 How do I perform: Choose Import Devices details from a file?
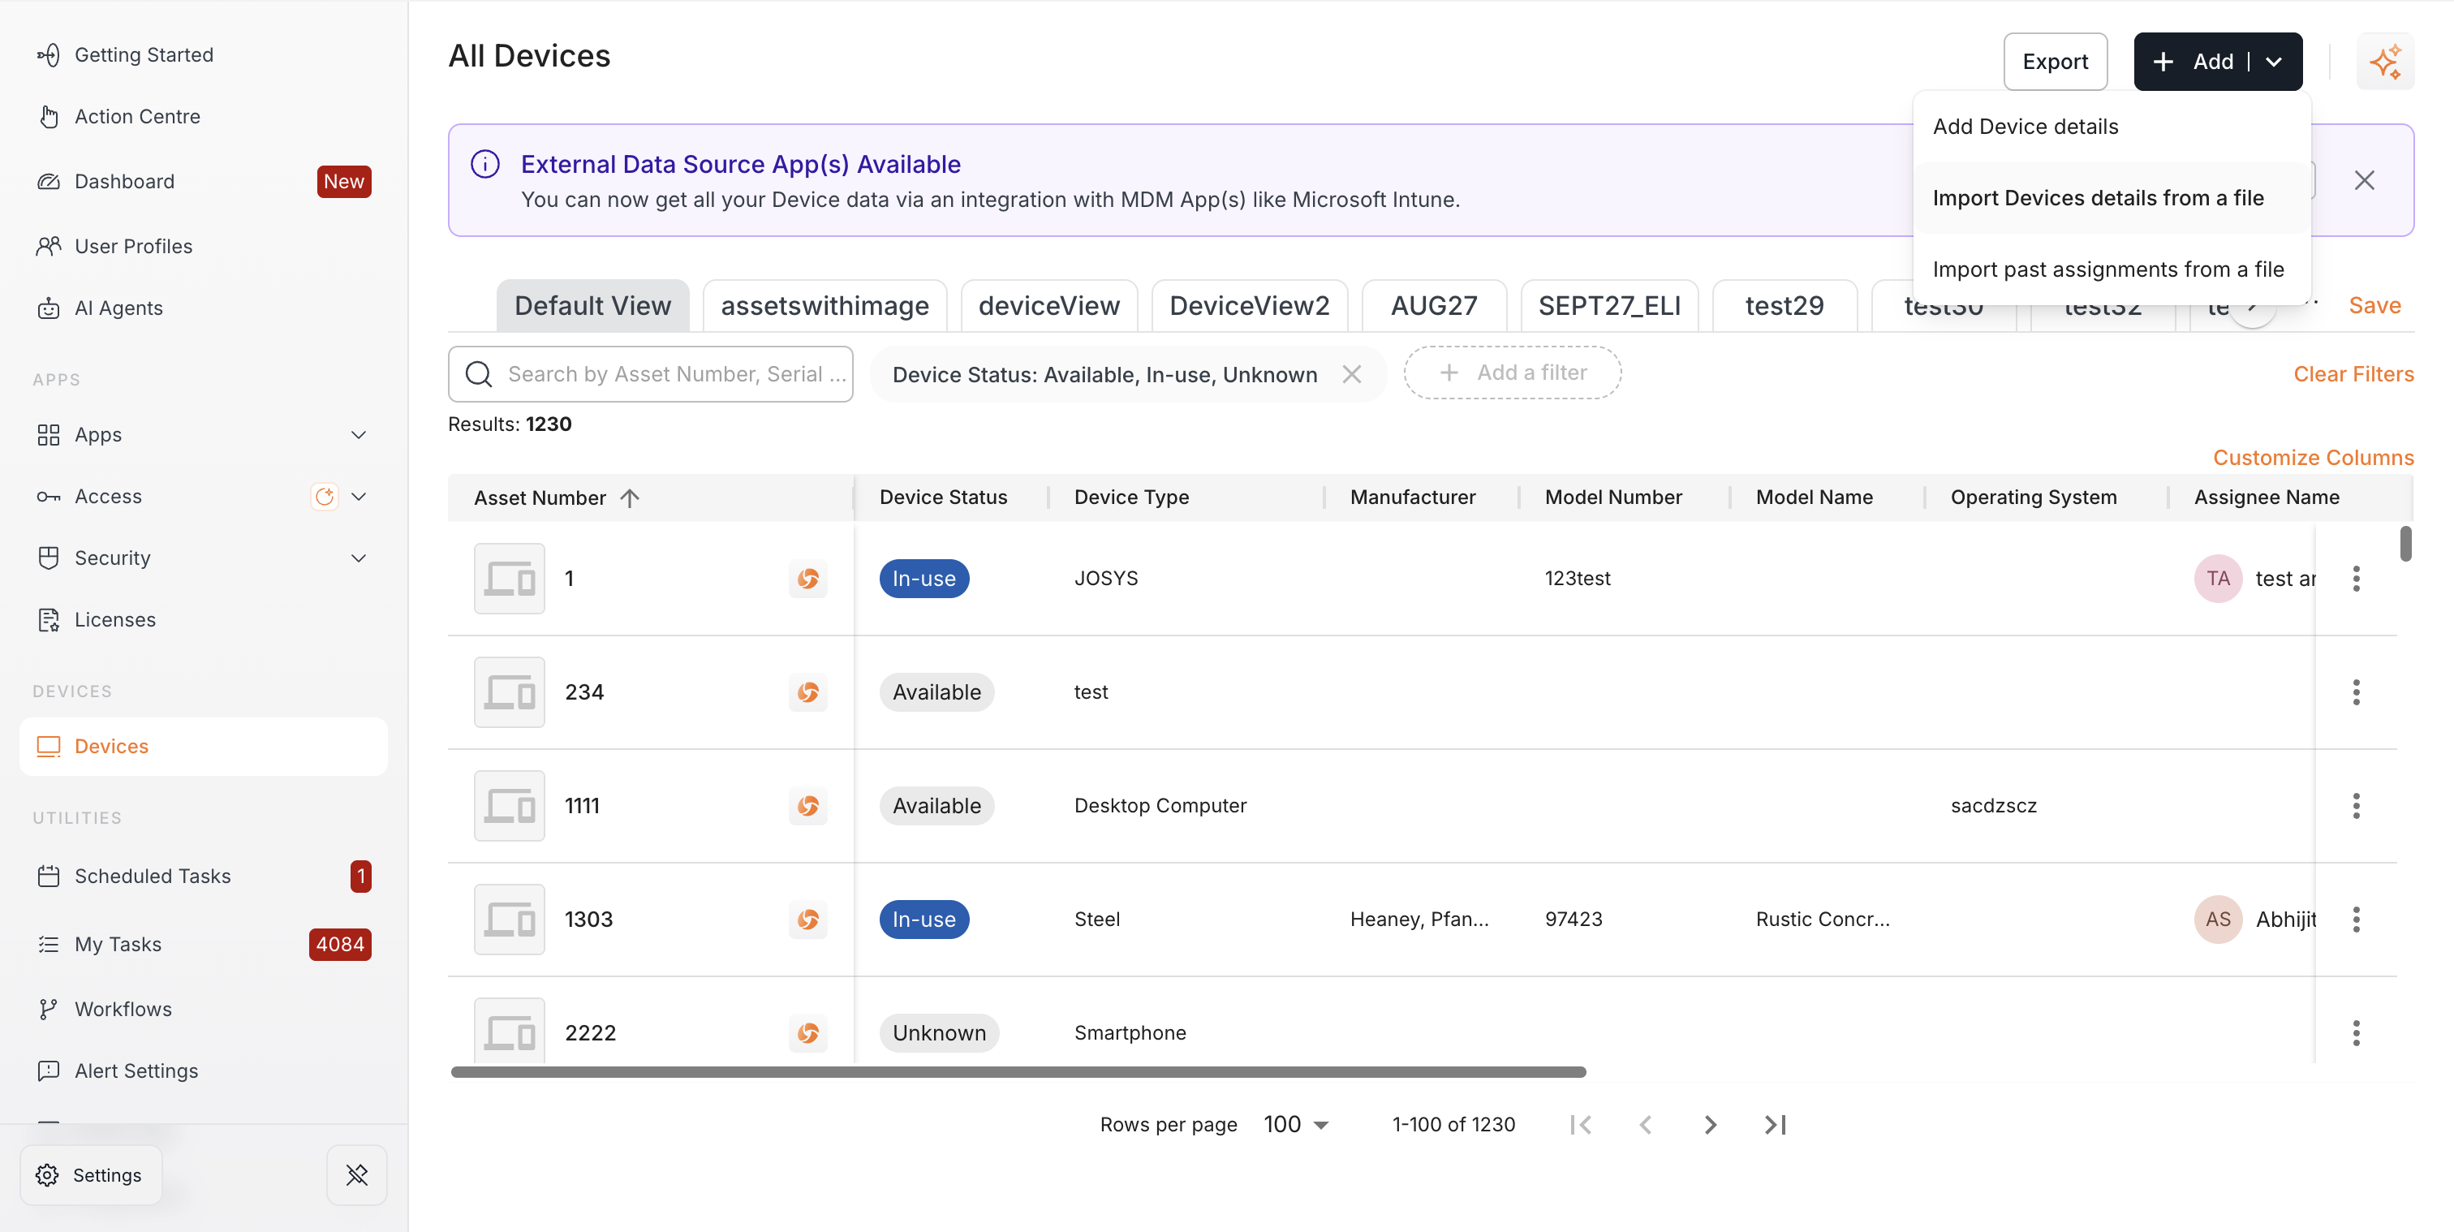click(2111, 198)
